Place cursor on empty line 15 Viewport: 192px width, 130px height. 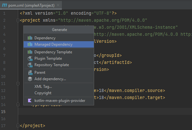tap(105, 111)
